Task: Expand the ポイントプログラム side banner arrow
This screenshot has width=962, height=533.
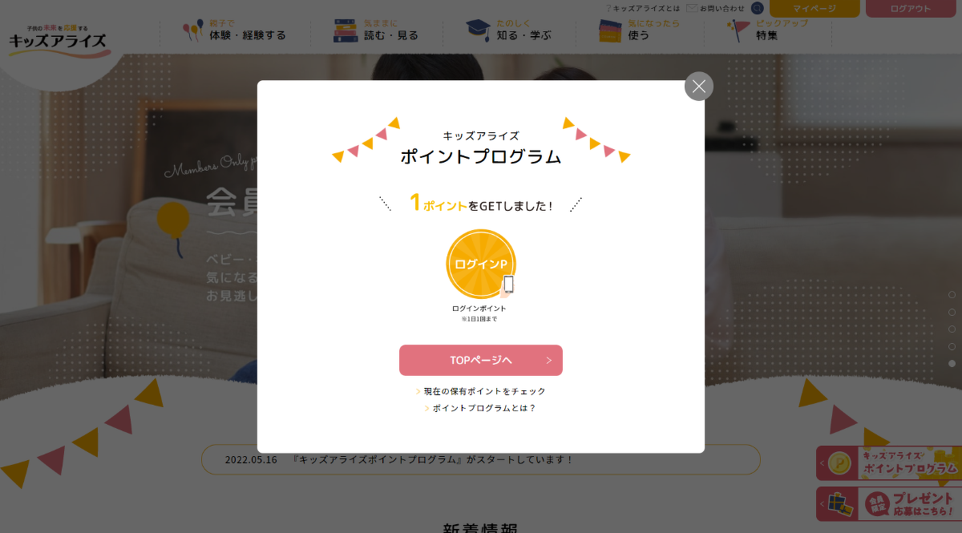Action: (822, 463)
